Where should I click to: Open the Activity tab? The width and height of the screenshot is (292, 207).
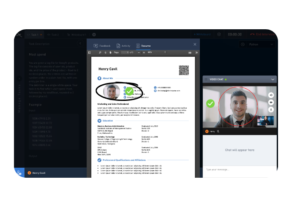(x=123, y=46)
